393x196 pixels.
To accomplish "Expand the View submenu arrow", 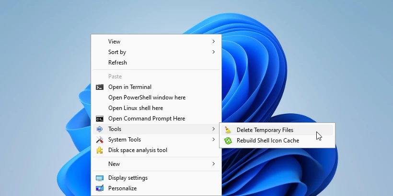I will [214, 42].
